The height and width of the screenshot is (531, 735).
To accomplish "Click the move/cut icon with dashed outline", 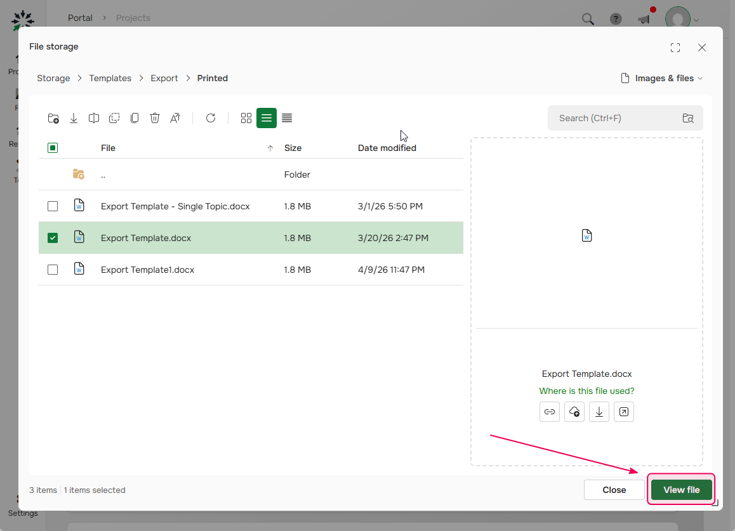I will coord(114,118).
